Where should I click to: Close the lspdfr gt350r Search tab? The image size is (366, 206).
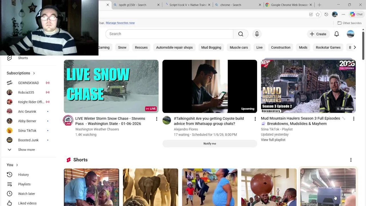(158, 5)
